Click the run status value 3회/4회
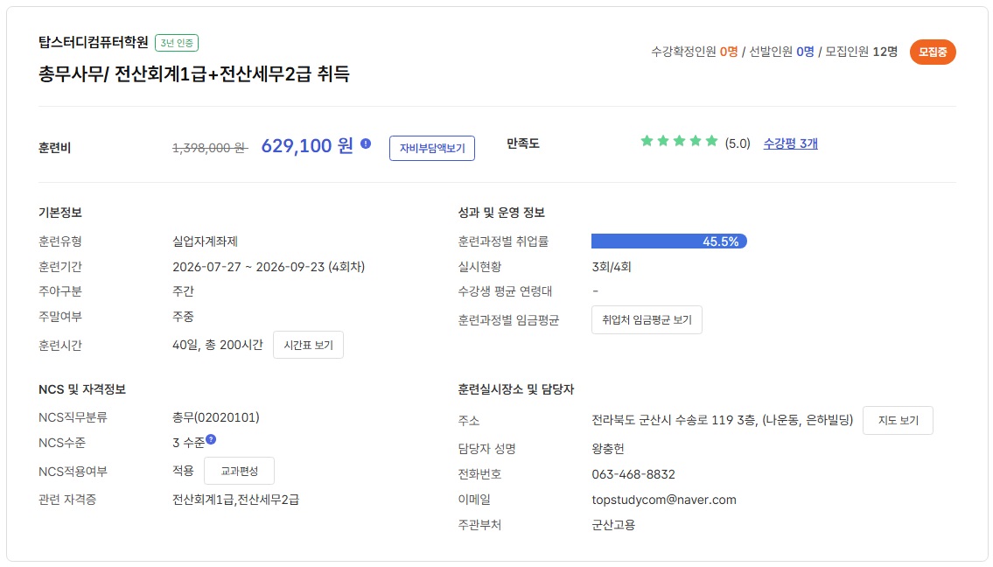This screenshot has width=993, height=567. [612, 267]
